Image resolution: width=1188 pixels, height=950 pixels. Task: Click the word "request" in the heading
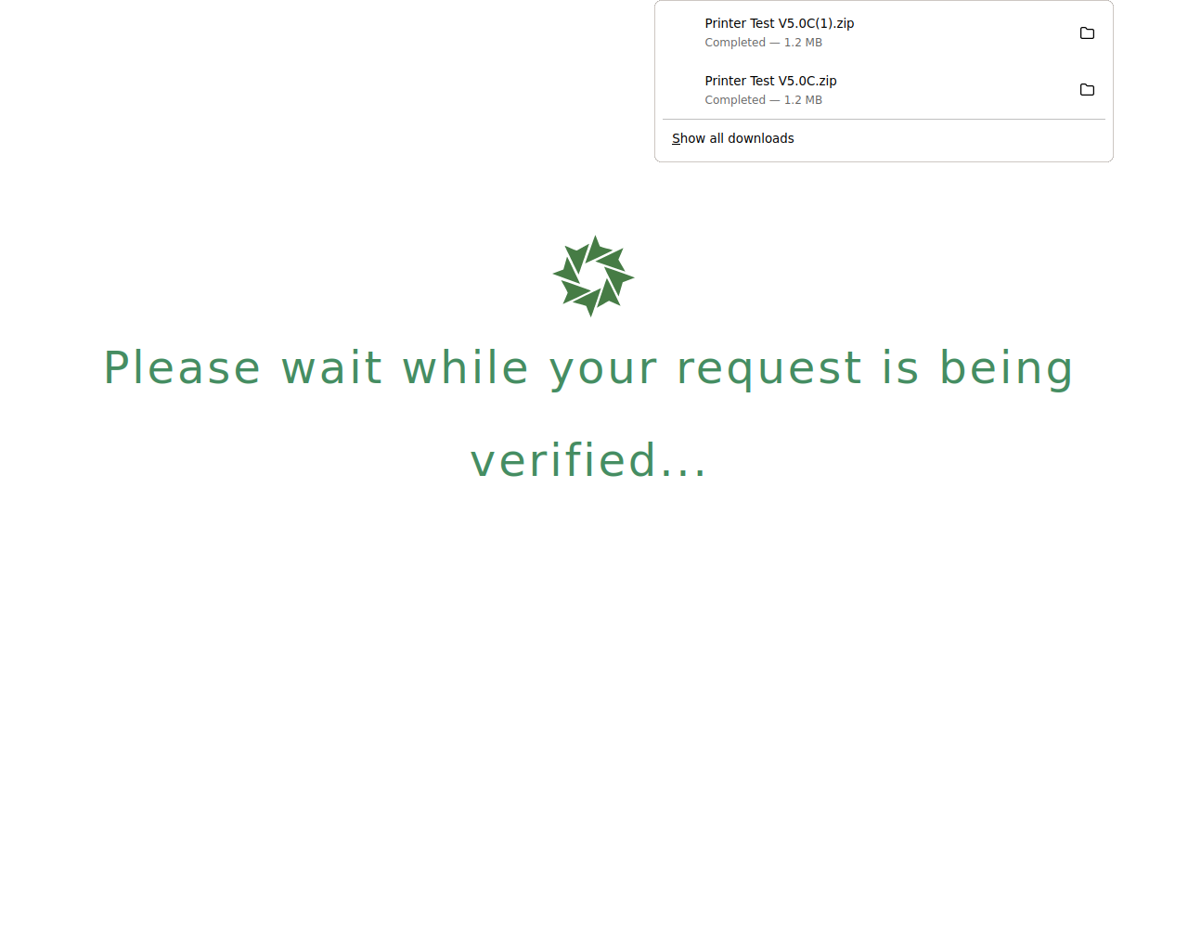(768, 371)
